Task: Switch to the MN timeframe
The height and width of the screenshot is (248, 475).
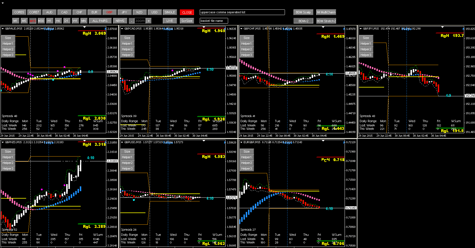Action: click(84, 21)
